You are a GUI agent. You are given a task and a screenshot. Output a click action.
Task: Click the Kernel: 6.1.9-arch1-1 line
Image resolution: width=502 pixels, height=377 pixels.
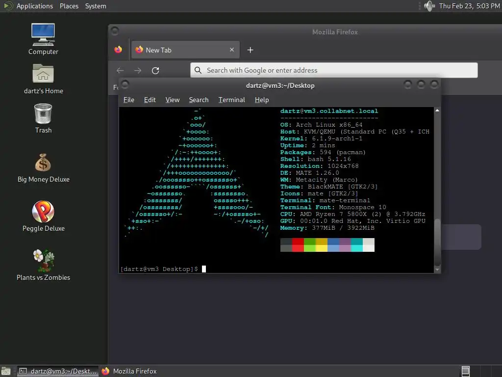pos(321,138)
